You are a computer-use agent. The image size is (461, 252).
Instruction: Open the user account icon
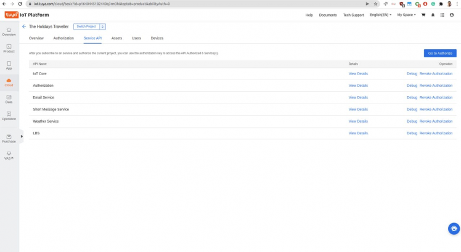tap(452, 15)
